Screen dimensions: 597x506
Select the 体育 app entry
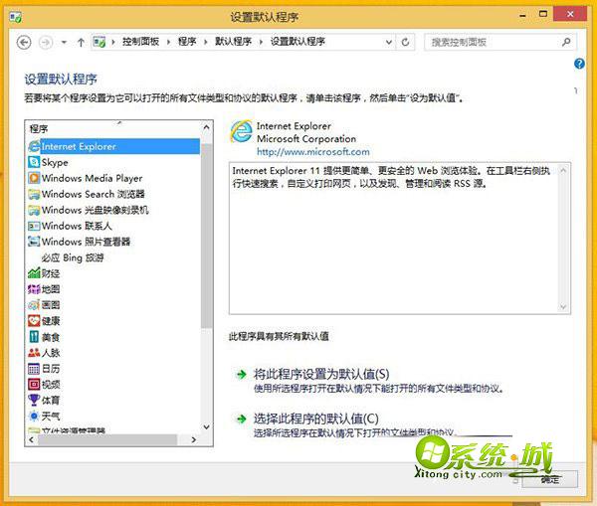[50, 400]
